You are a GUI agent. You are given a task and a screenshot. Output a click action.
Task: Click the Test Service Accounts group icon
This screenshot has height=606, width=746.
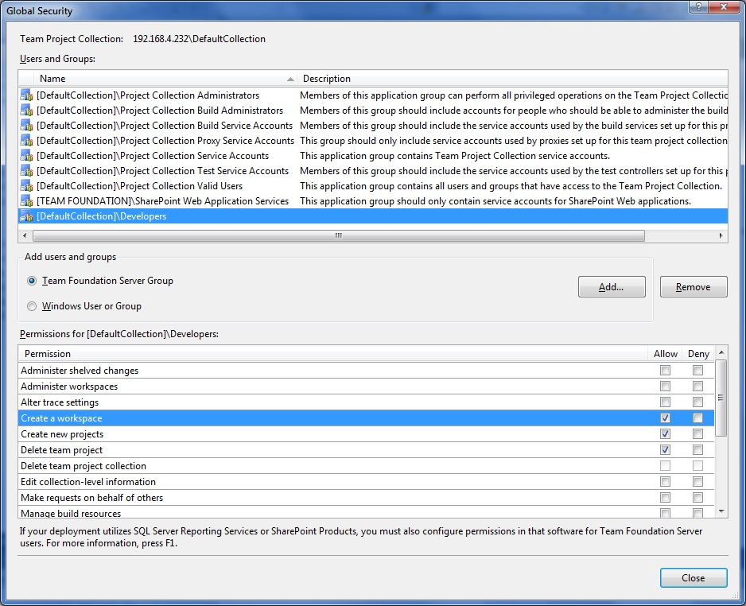26,171
